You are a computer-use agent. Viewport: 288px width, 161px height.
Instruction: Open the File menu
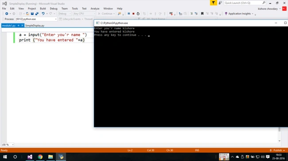[4, 8]
